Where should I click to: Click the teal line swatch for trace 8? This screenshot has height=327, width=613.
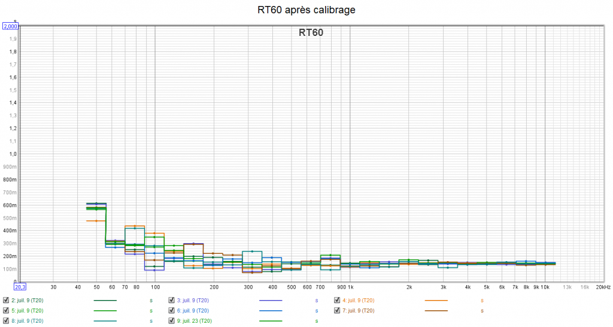[x=105, y=321]
